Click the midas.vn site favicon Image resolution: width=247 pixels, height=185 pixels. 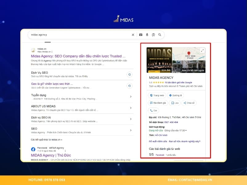click(x=33, y=50)
